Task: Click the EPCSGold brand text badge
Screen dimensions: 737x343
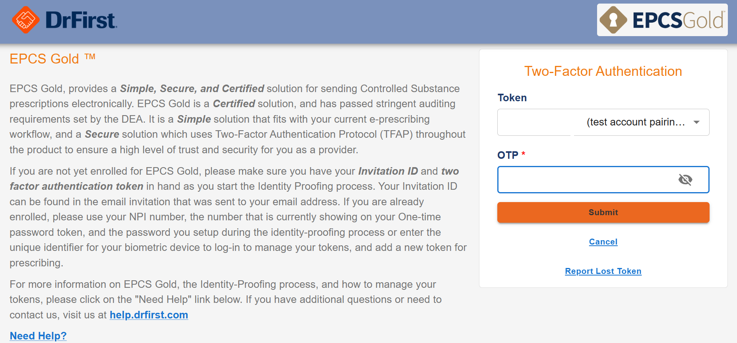Action: click(678, 20)
